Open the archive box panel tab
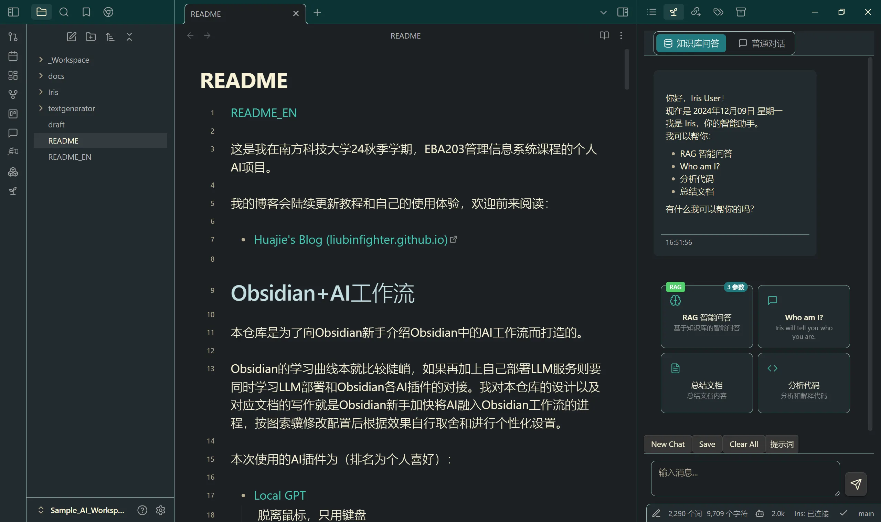The width and height of the screenshot is (881, 522). tap(741, 12)
